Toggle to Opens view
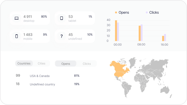 tap(66, 64)
